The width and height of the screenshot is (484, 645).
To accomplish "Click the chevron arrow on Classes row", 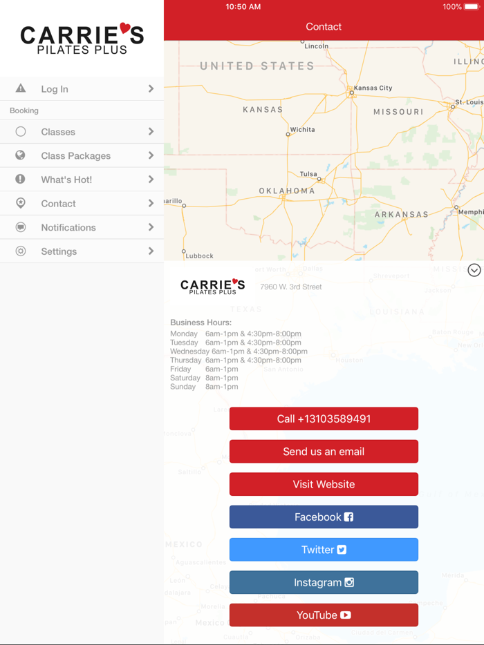I will 151,131.
